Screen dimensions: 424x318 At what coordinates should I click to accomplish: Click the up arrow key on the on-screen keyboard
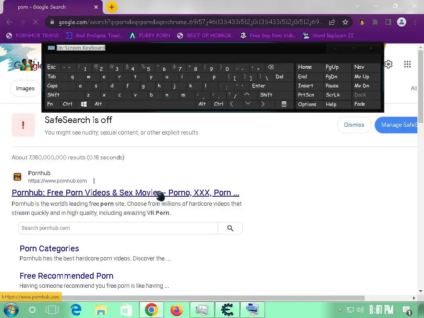pyautogui.click(x=247, y=95)
